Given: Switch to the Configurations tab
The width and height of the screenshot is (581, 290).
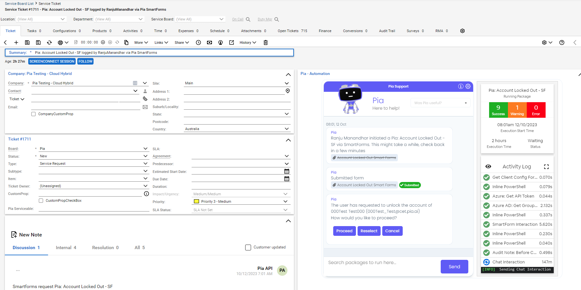Looking at the screenshot, I should [67, 31].
